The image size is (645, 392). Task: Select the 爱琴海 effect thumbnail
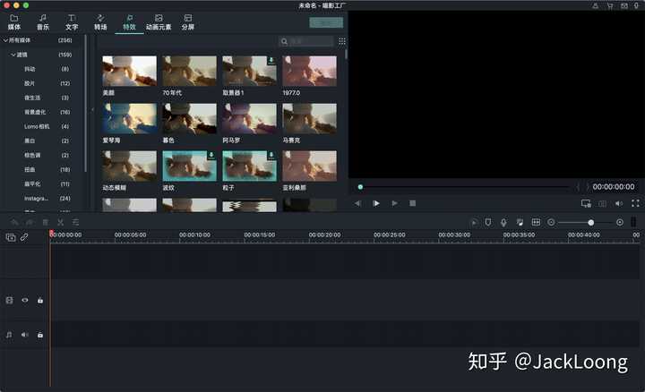point(129,119)
